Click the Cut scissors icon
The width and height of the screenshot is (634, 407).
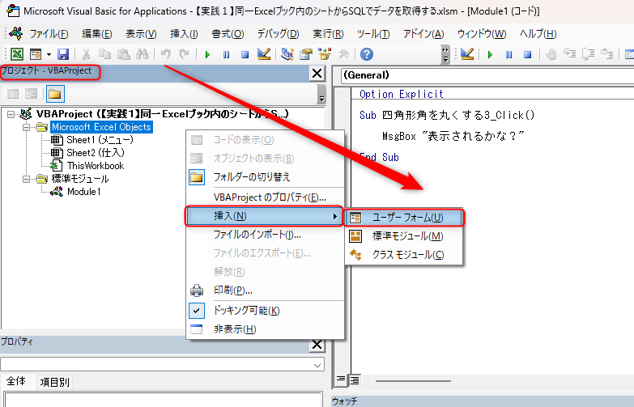coord(86,53)
